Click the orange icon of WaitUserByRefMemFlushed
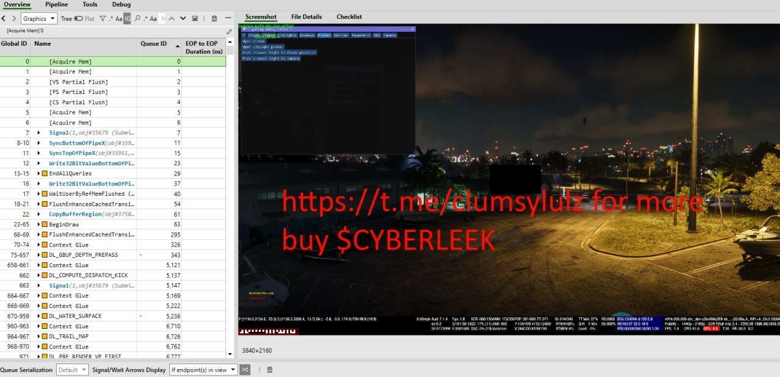 tap(44, 194)
